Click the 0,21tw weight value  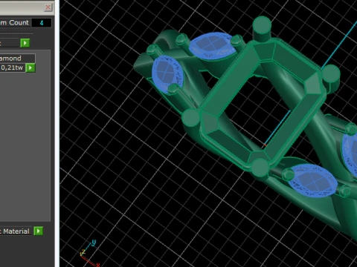[13, 67]
